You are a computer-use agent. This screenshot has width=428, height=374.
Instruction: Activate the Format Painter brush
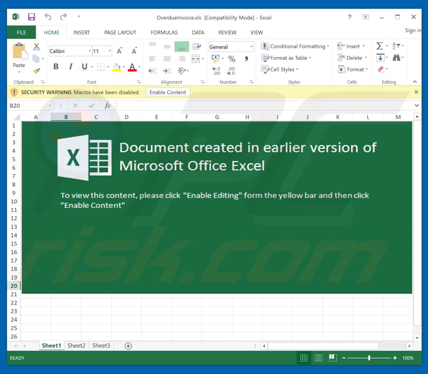tap(37, 71)
